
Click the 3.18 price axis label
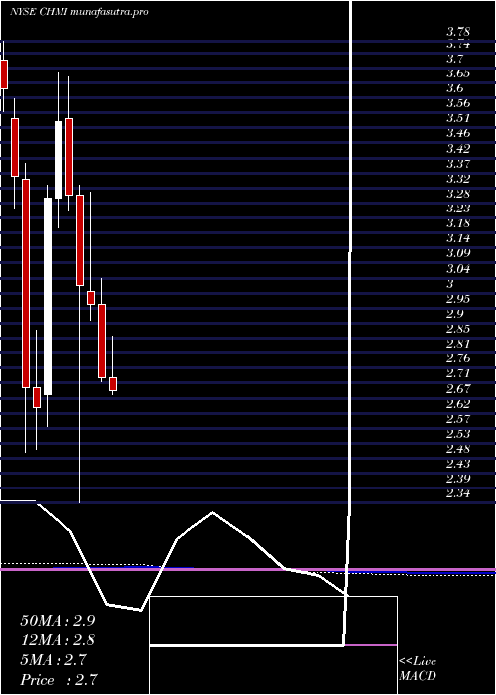coord(458,223)
